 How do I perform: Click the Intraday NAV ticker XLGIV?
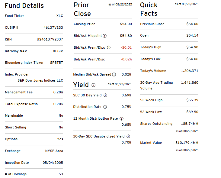point(58,51)
